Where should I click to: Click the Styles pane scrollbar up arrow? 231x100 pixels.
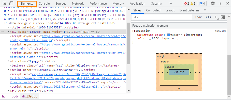click(229, 16)
